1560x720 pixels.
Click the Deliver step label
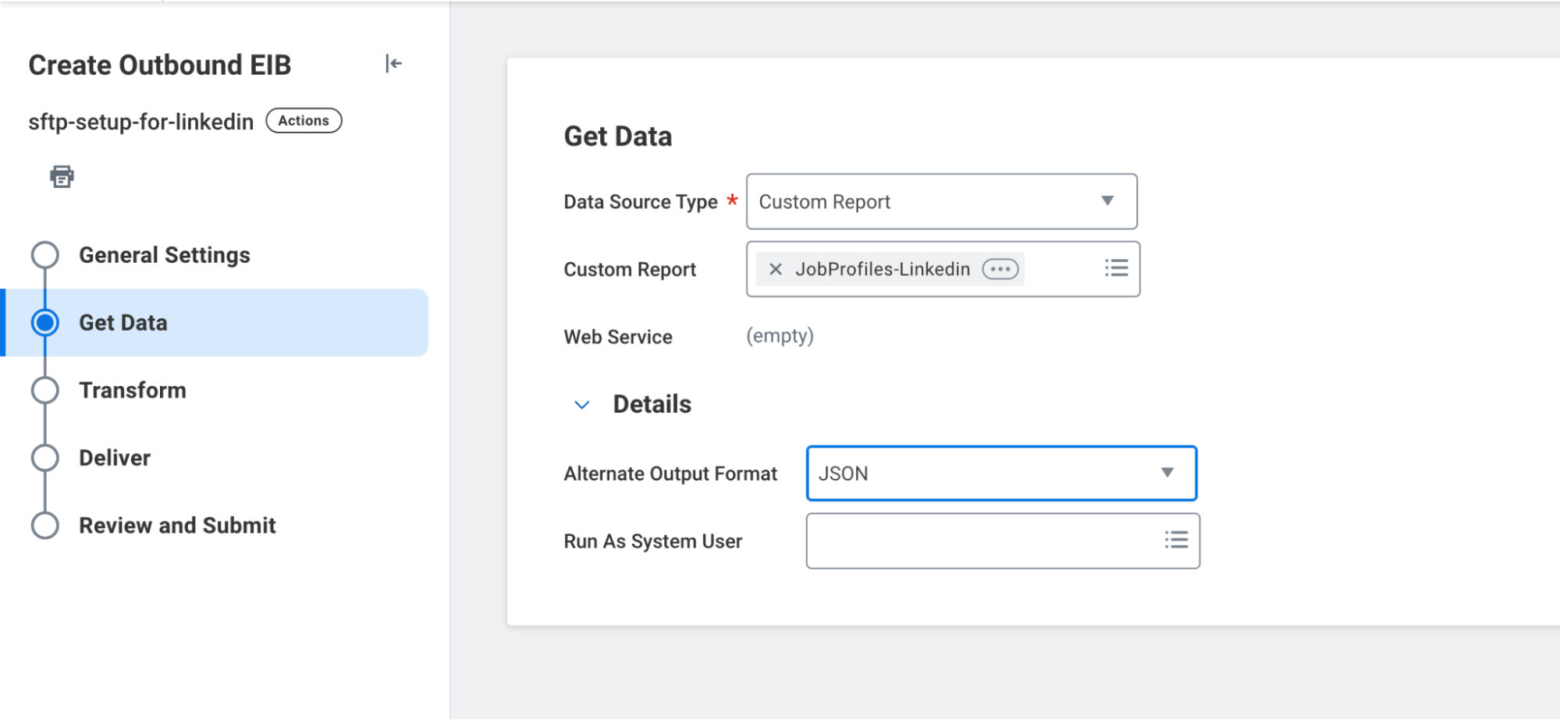115,458
